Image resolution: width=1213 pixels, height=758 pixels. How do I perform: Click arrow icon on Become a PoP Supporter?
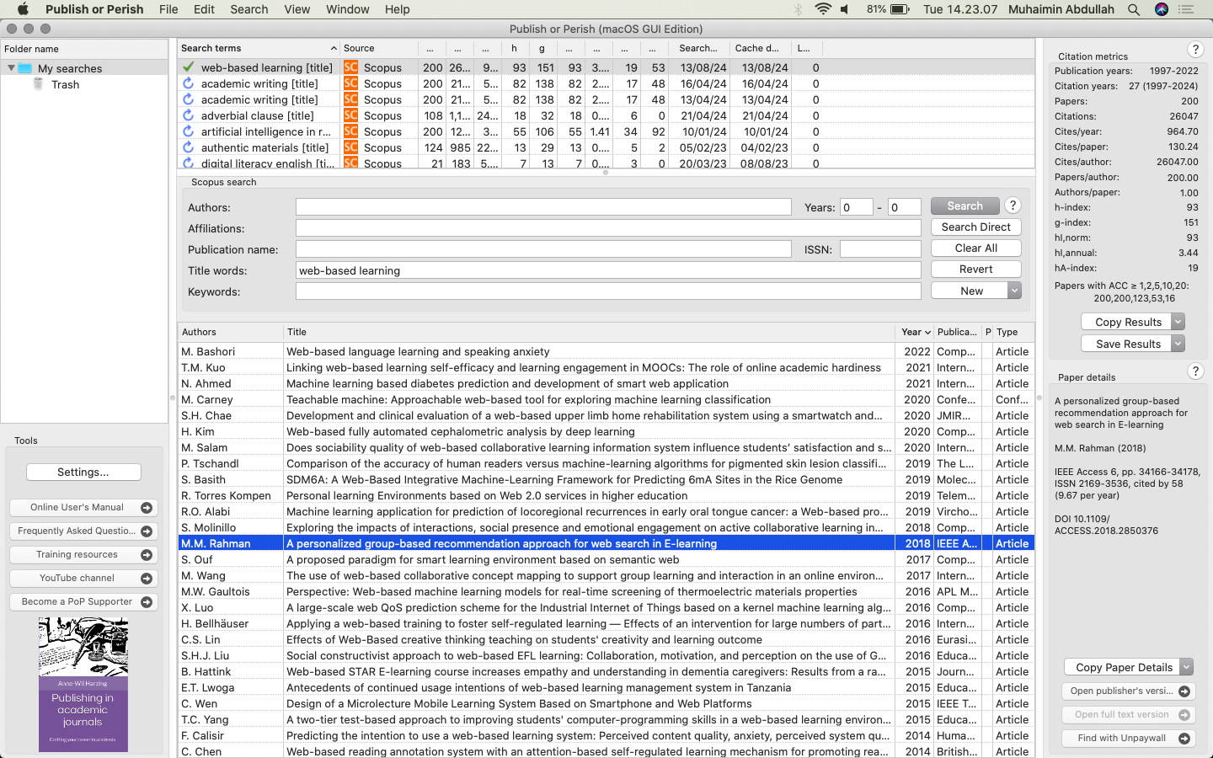147,602
